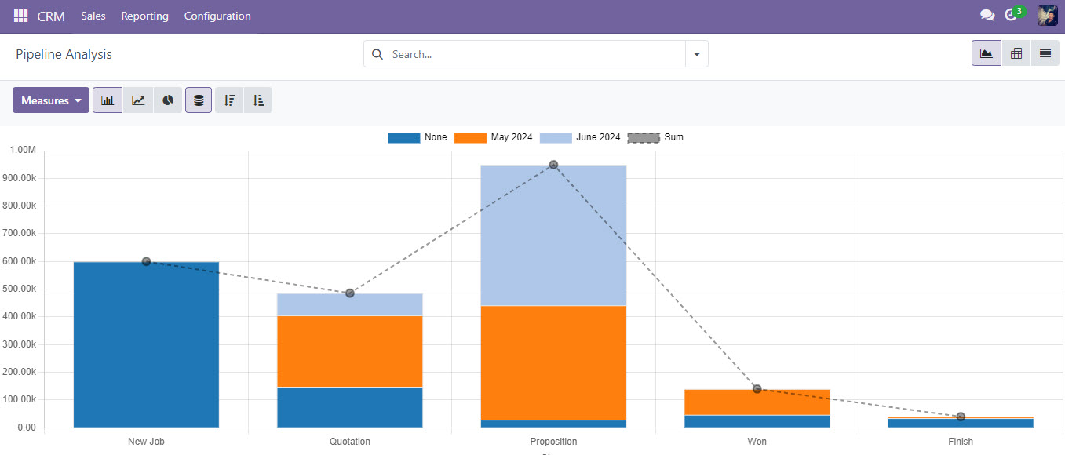Open the Configuration menu
Viewport: 1065px width, 455px height.
217,16
